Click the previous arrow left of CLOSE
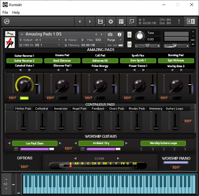The width and height of the screenshot is (199, 196). click(x=75, y=158)
